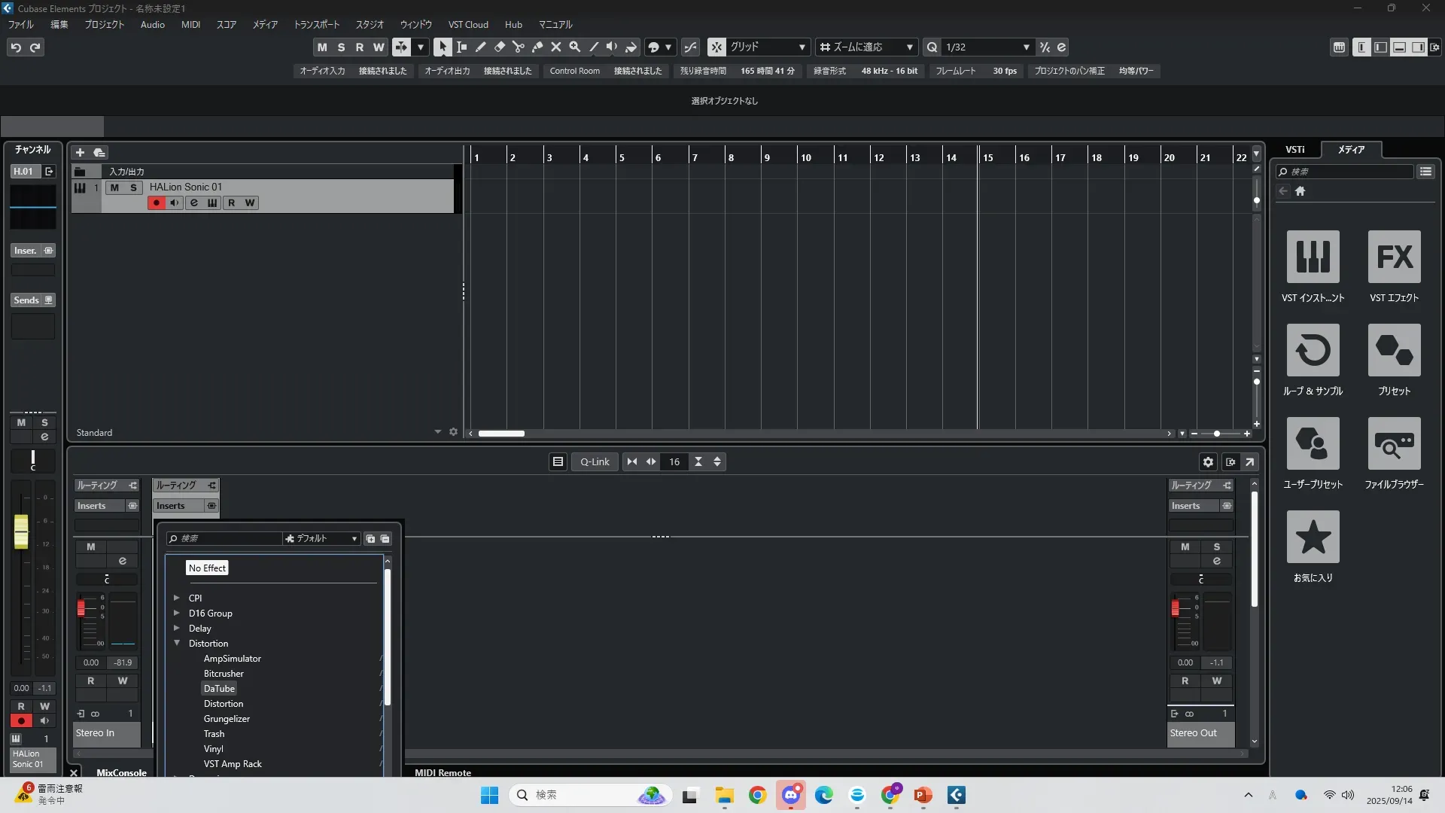Select the Erase tool in toolbar
This screenshot has width=1445, height=813.
click(x=499, y=47)
